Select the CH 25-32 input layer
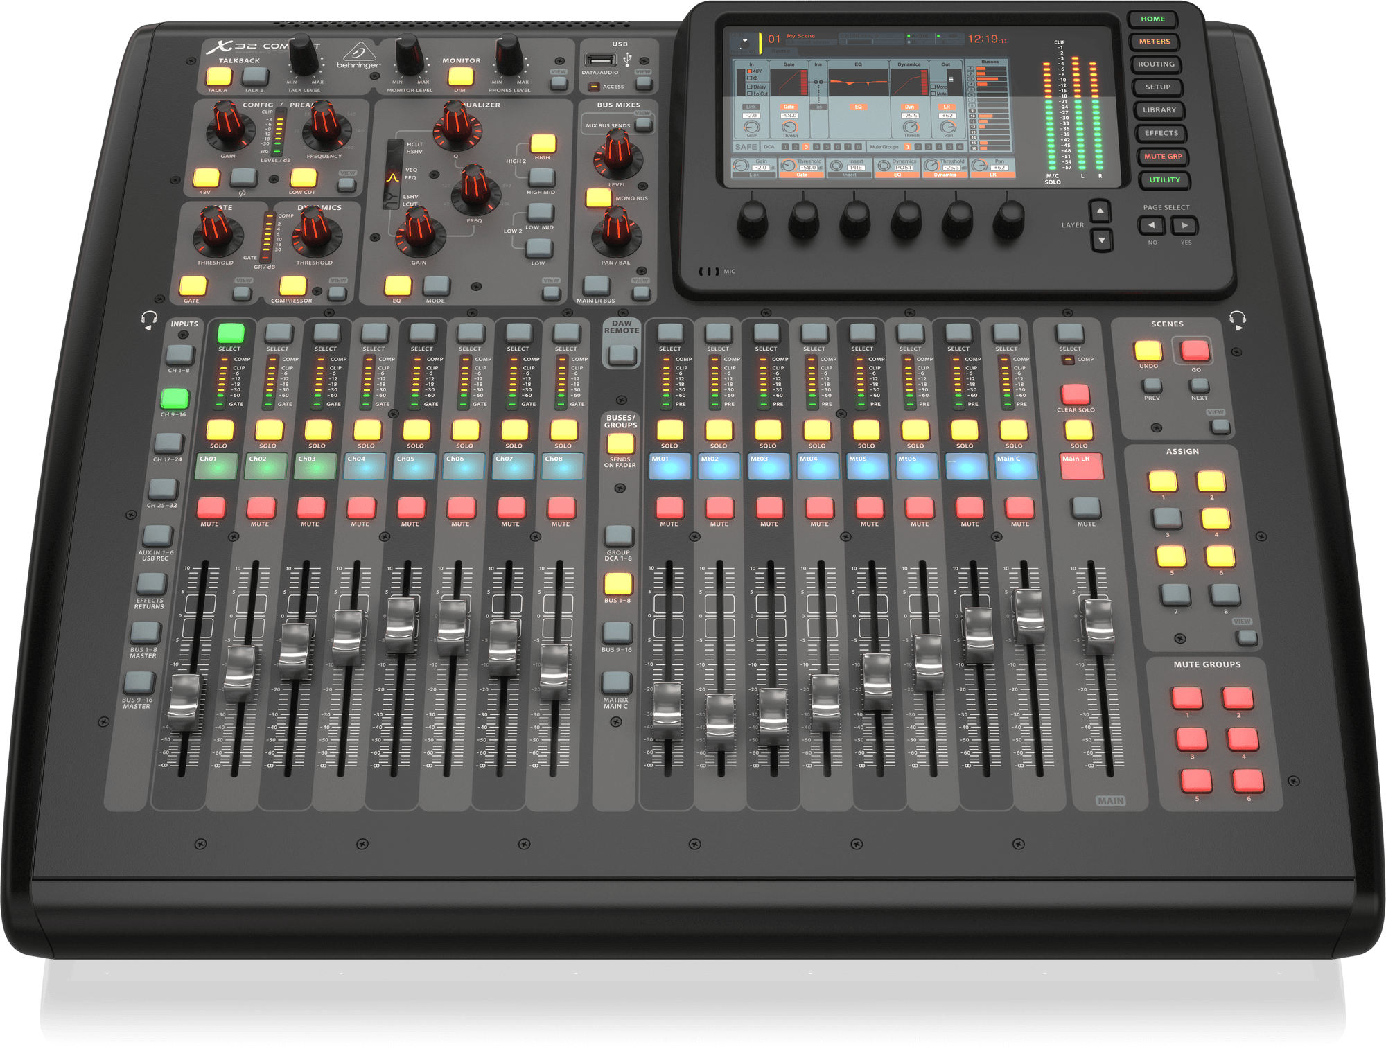Image resolution: width=1386 pixels, height=1049 pixels. pos(163,489)
